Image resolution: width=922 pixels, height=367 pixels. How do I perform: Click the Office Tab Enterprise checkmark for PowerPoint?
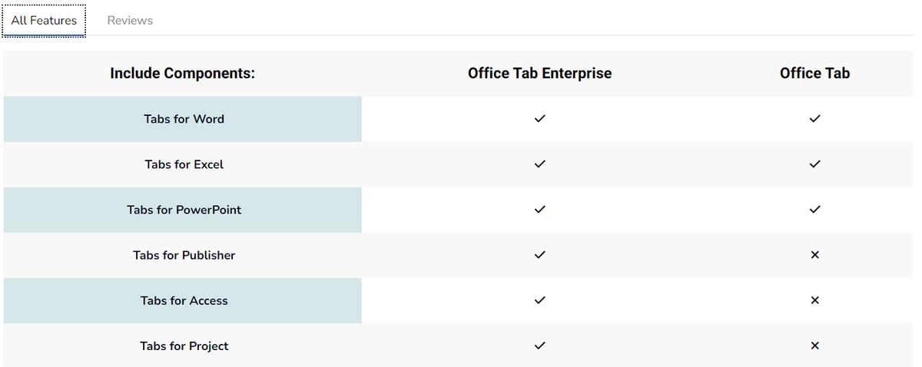[x=539, y=210]
